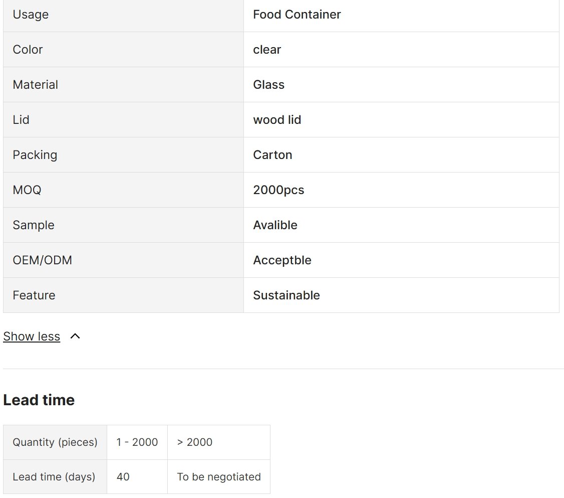Screen dimensions: 564x498
Task: Select the Food Container usage value
Action: click(297, 15)
